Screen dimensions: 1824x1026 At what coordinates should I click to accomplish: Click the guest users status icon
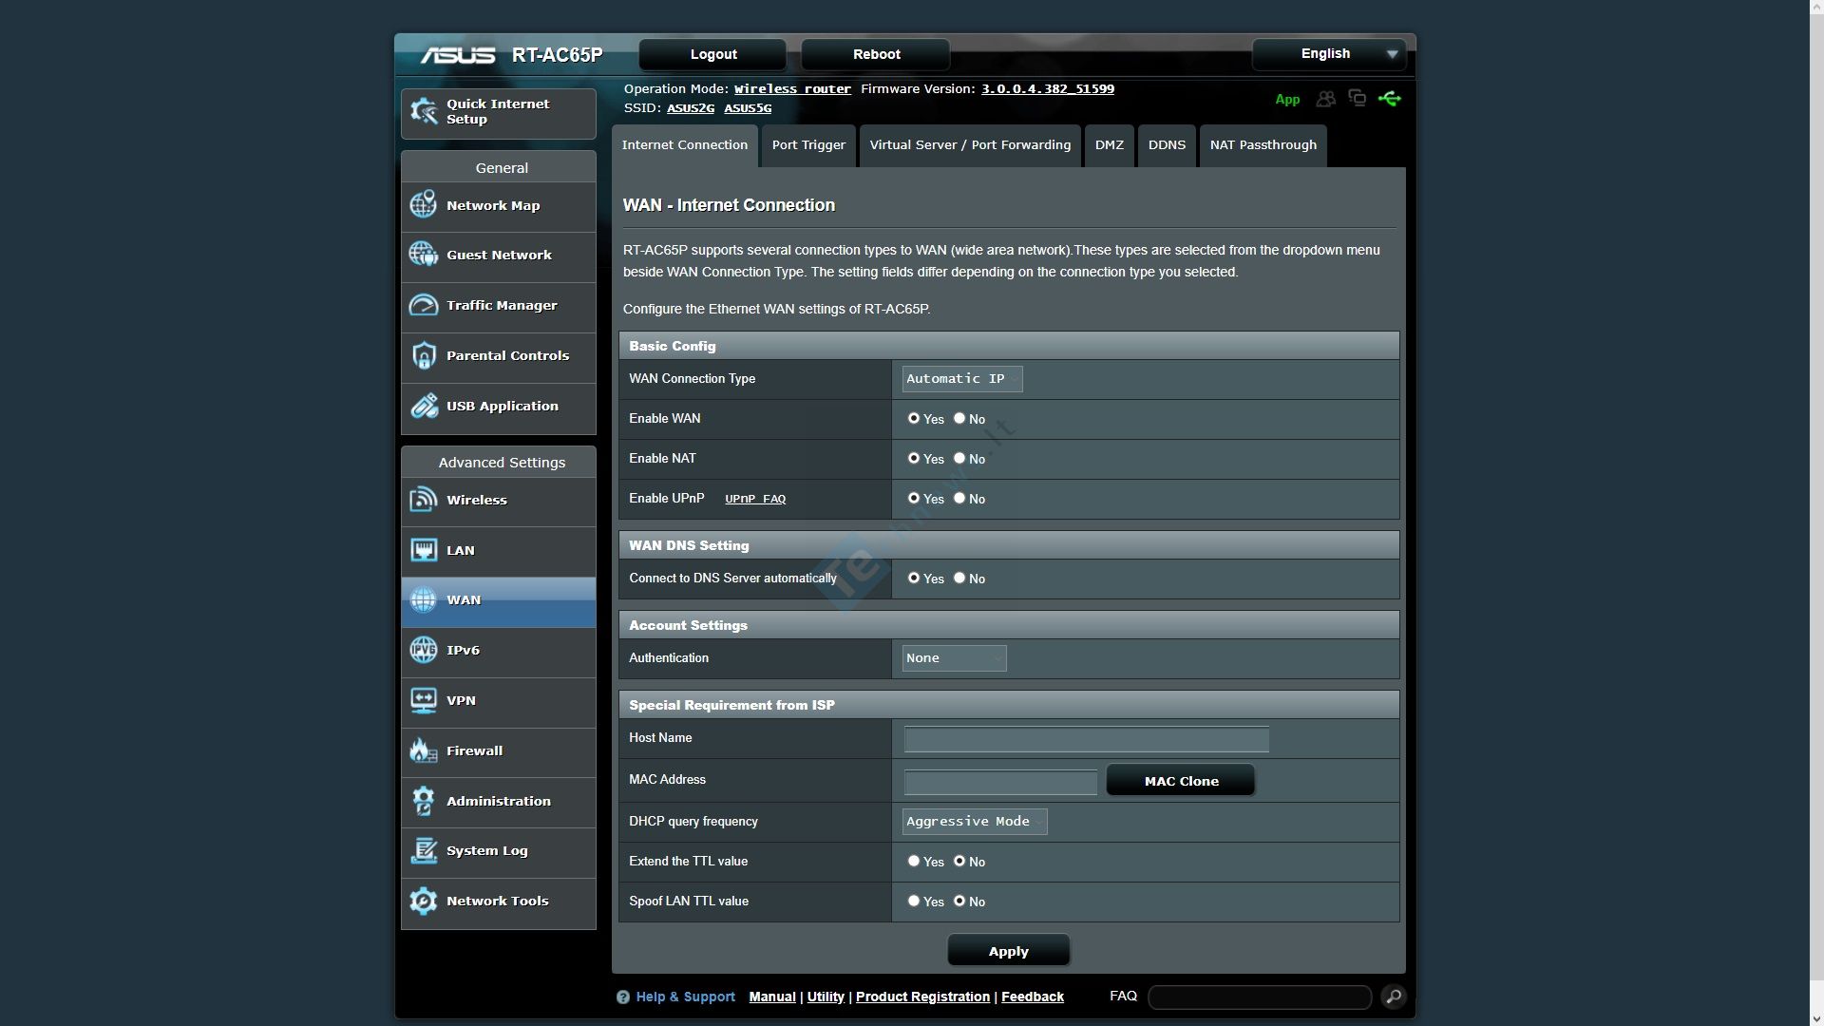(x=1326, y=99)
